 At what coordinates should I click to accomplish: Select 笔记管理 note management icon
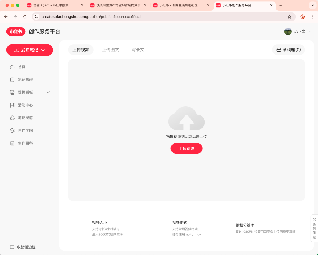(12, 79)
